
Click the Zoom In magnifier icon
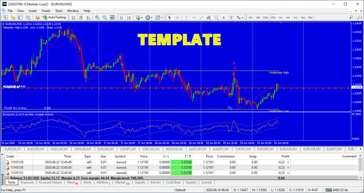97,18
